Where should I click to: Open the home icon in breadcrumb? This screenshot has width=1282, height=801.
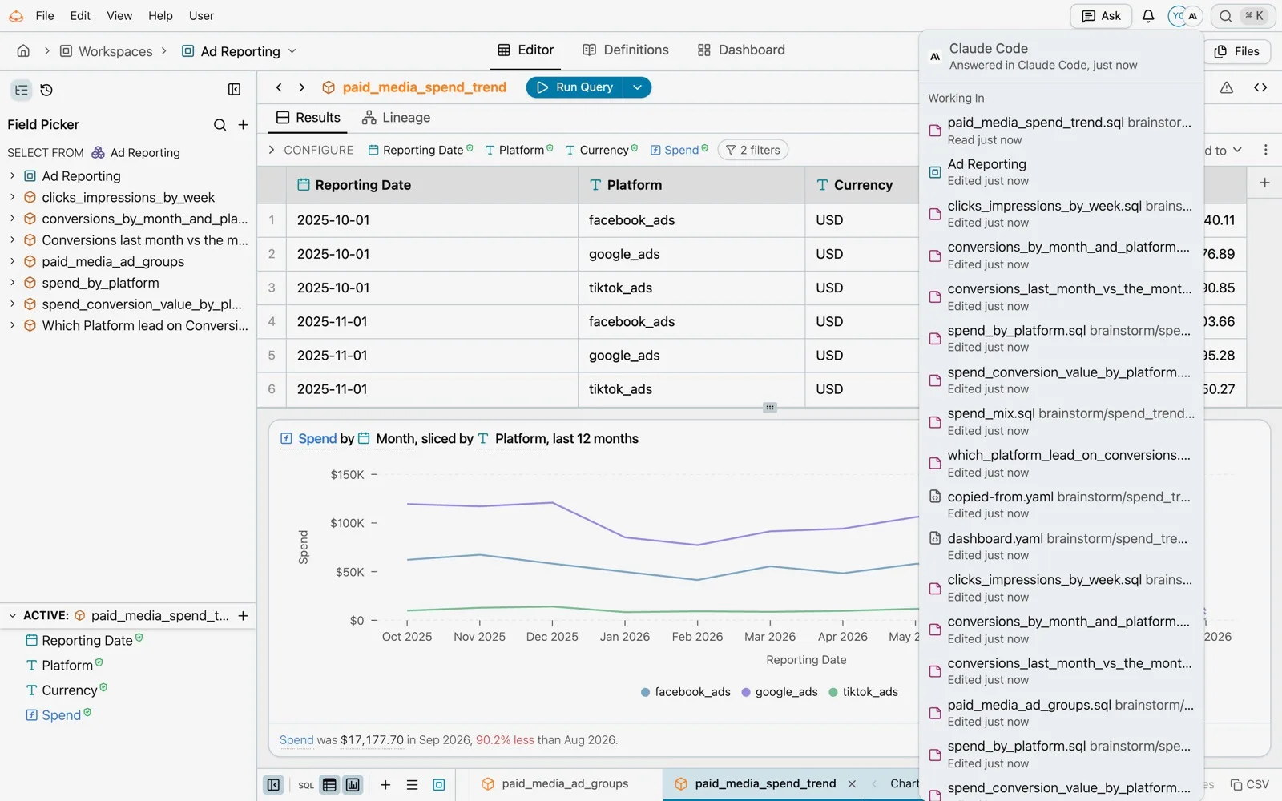[23, 50]
